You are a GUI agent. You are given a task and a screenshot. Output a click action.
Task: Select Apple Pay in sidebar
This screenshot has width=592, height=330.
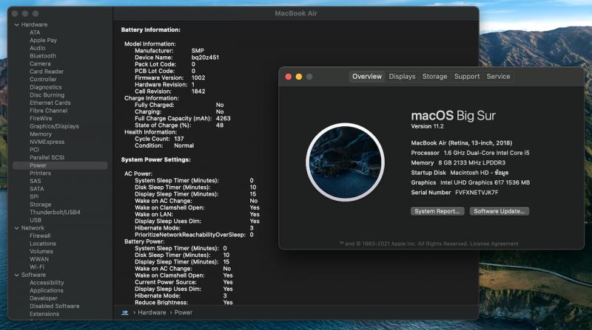click(x=43, y=41)
